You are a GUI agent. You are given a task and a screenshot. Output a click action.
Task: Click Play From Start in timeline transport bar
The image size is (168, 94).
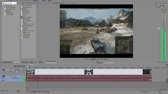coord(32,92)
